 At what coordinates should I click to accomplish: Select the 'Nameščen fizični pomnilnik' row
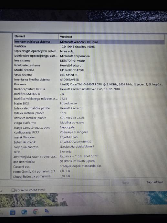(x=89, y=171)
